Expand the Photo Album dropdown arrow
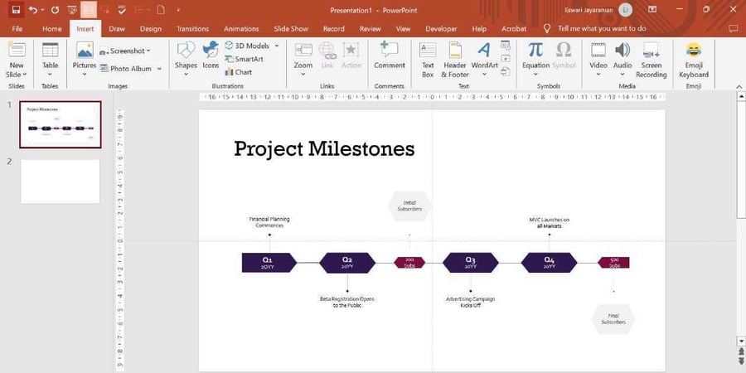This screenshot has height=373, width=746. pyautogui.click(x=159, y=69)
